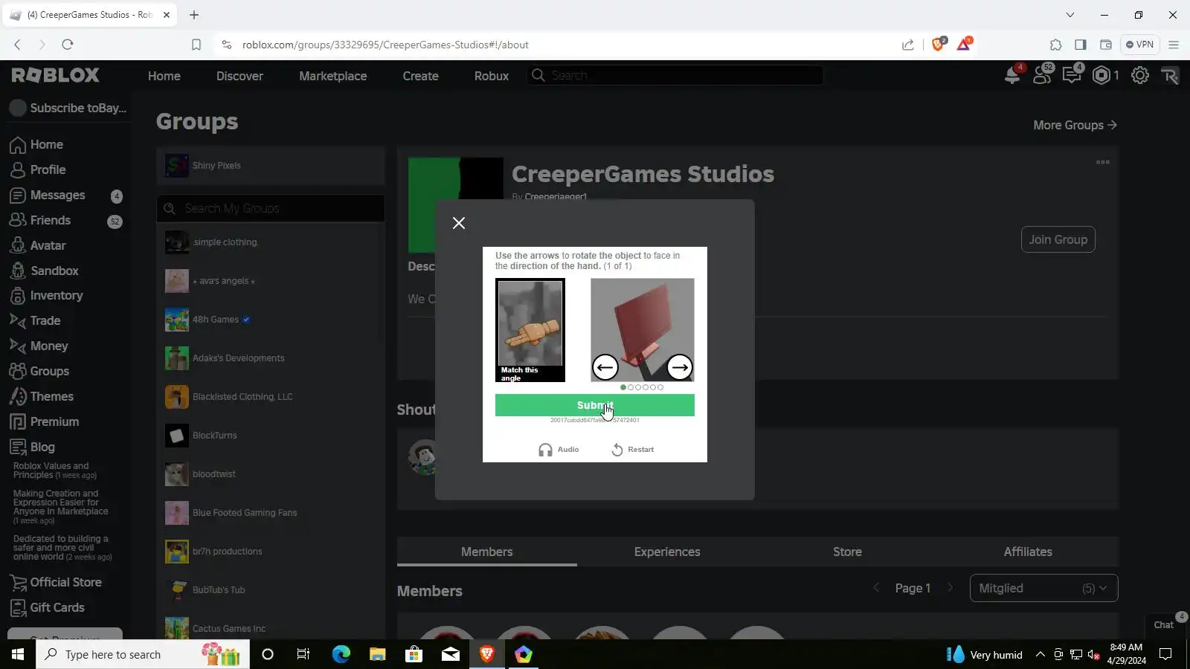Switch to Members tab
This screenshot has height=669, width=1190.
(x=487, y=552)
